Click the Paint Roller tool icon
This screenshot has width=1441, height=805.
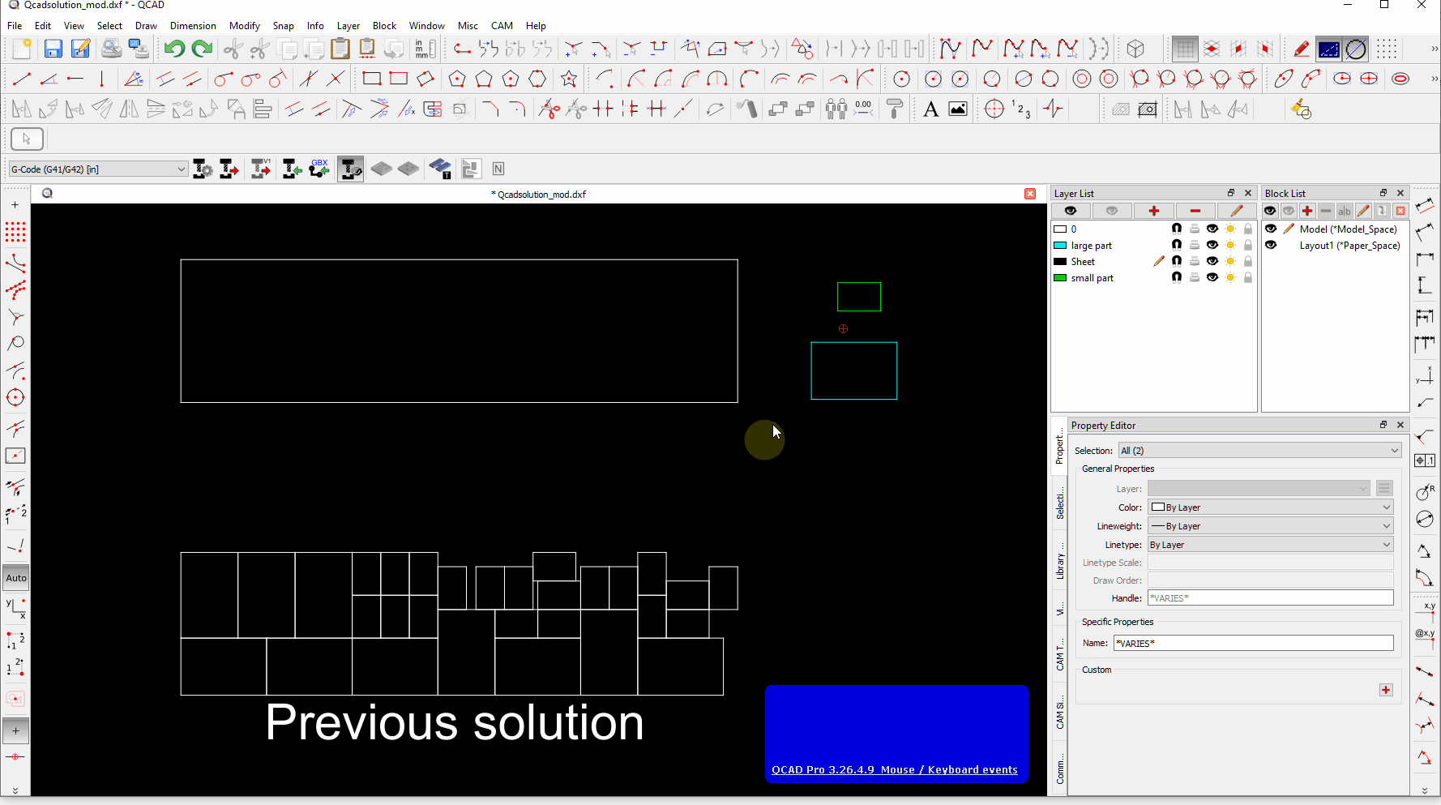[x=895, y=109]
